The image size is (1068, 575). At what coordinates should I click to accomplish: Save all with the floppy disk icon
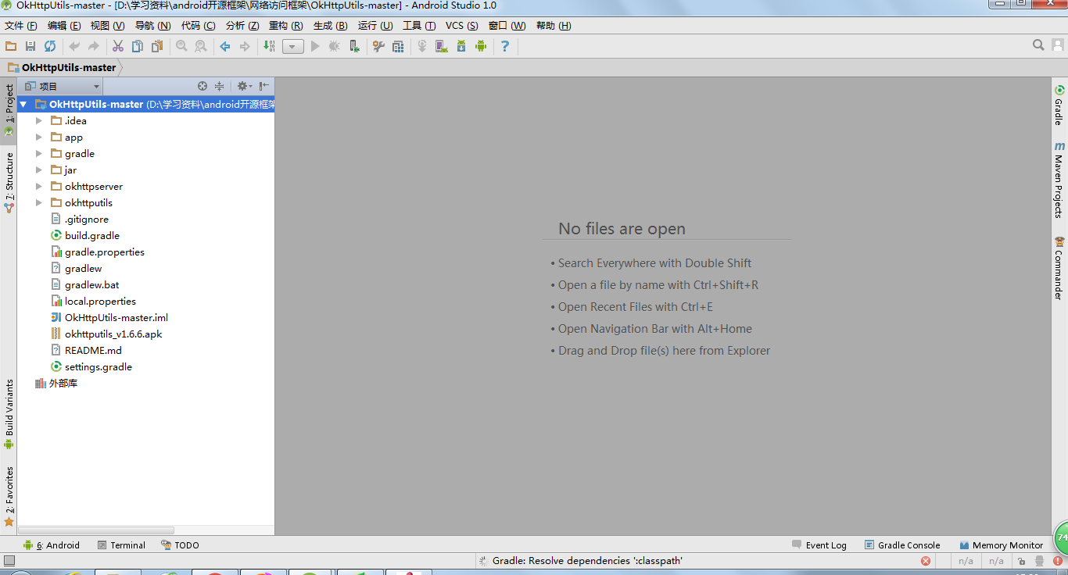(x=30, y=47)
